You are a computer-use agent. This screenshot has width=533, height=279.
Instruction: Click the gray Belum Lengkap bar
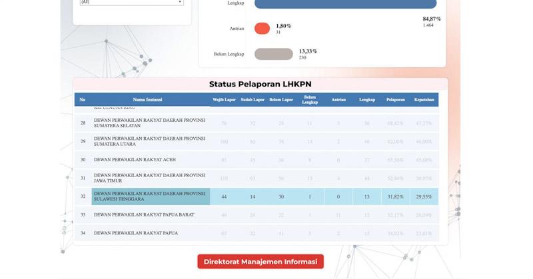273,54
